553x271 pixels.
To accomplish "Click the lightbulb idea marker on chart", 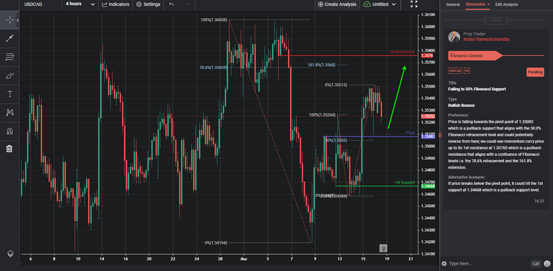I will [x=383, y=248].
